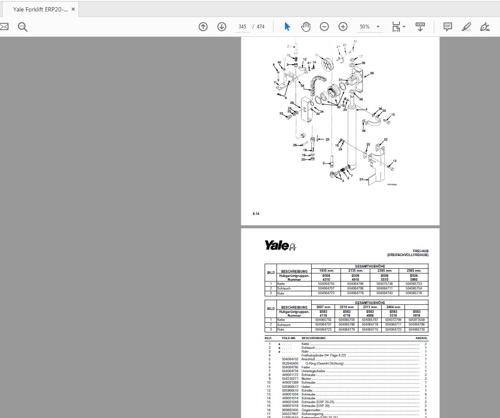Viewport: 500px width, 418px height.
Task: Go to the next page
Action: click(221, 26)
